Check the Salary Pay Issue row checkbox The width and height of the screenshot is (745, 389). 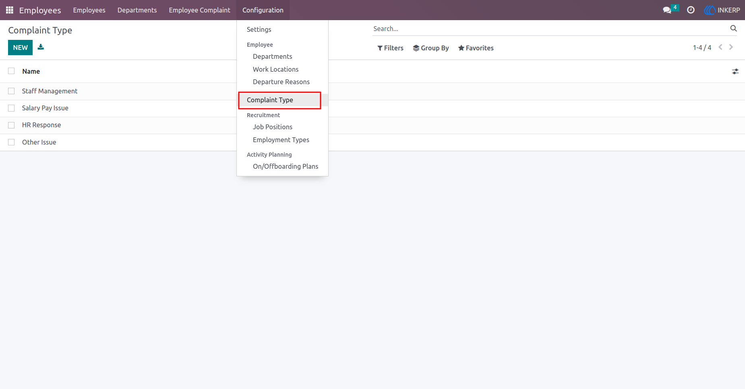[11, 108]
